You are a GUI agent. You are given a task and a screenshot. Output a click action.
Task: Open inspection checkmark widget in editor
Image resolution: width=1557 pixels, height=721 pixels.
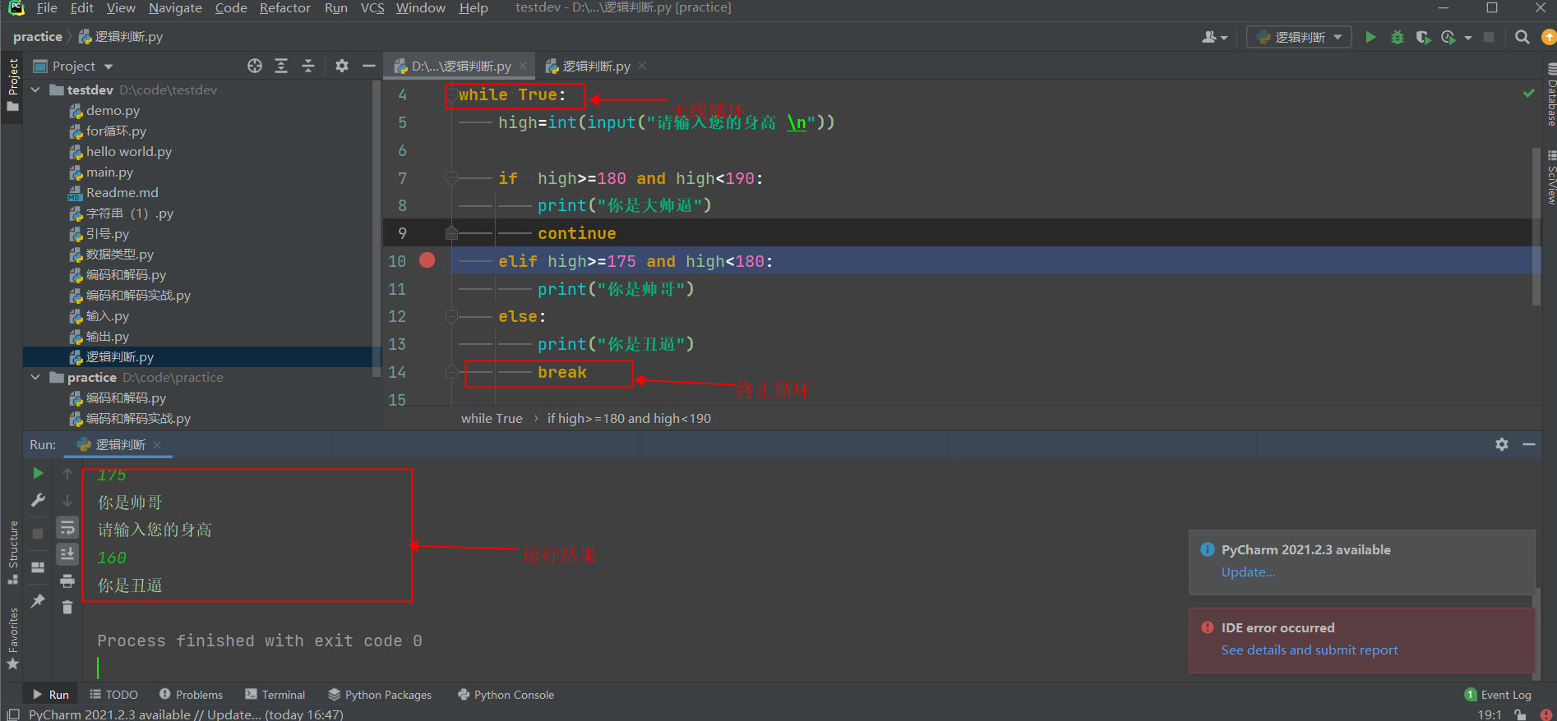1529,93
